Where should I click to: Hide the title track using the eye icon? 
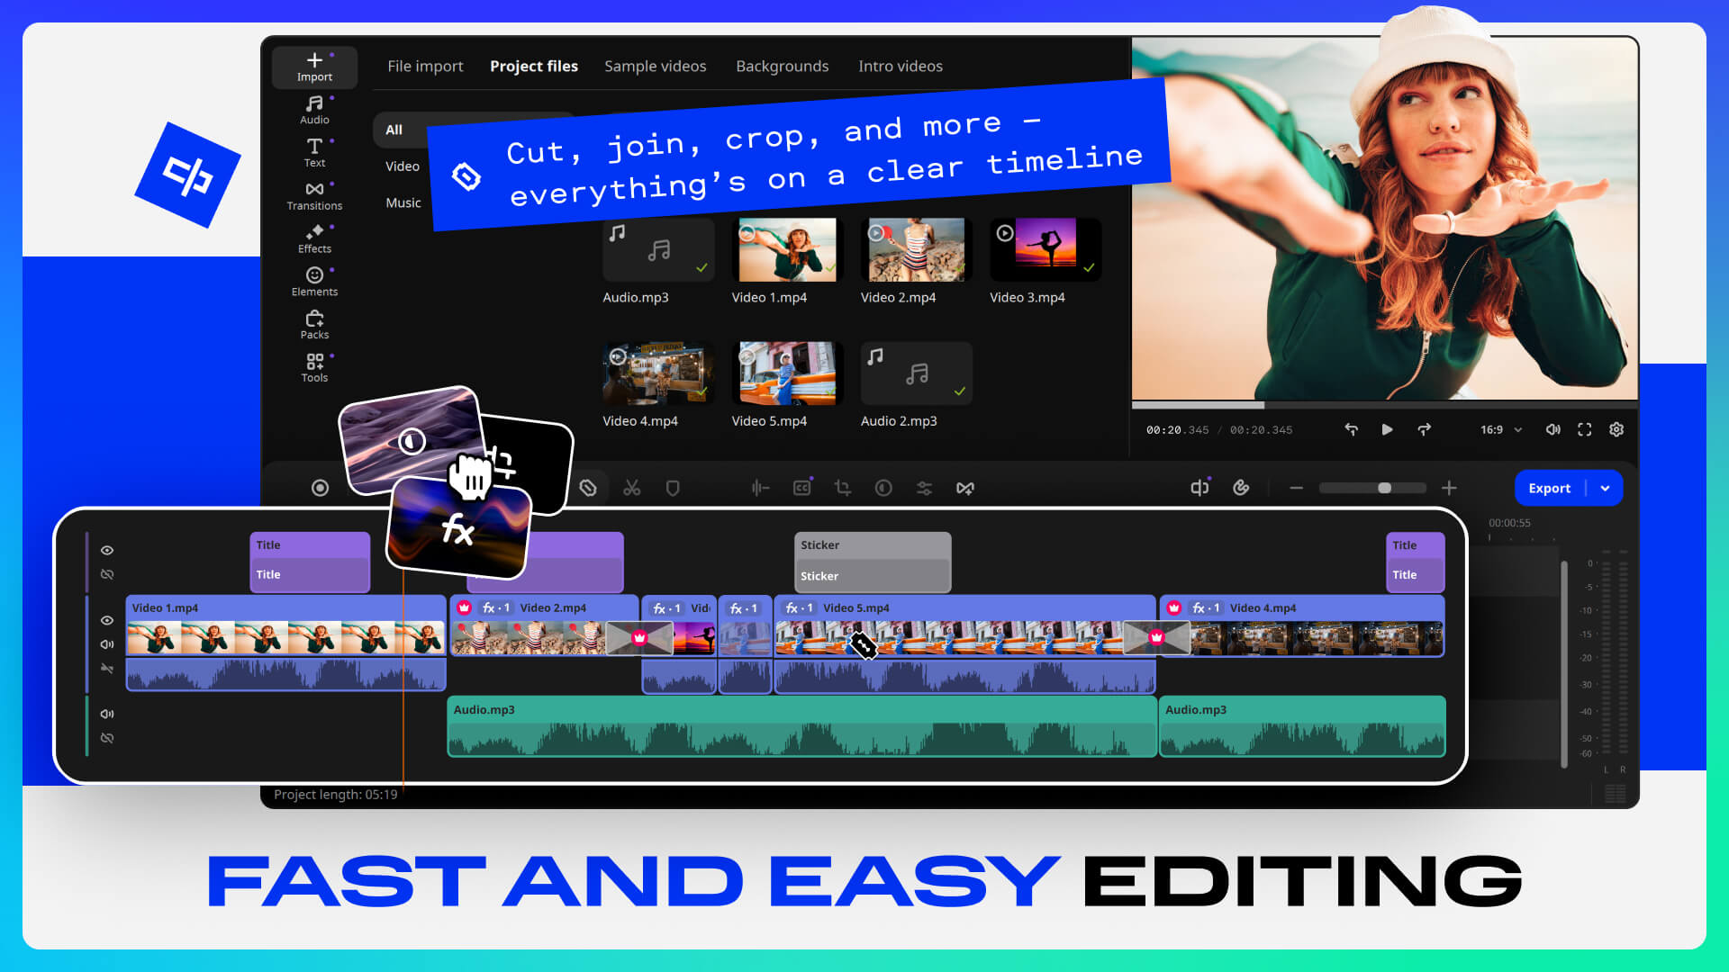pyautogui.click(x=107, y=550)
